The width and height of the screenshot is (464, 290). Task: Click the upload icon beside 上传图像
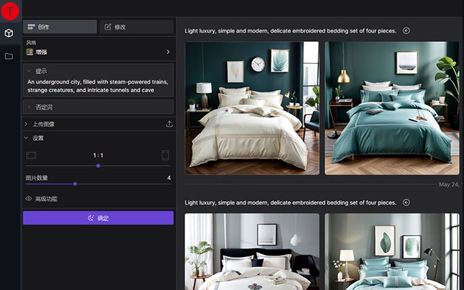[x=169, y=124]
